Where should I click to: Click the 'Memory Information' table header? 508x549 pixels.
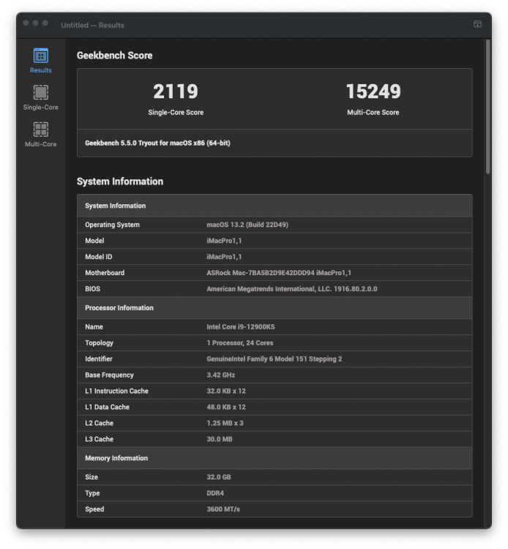tap(274, 458)
